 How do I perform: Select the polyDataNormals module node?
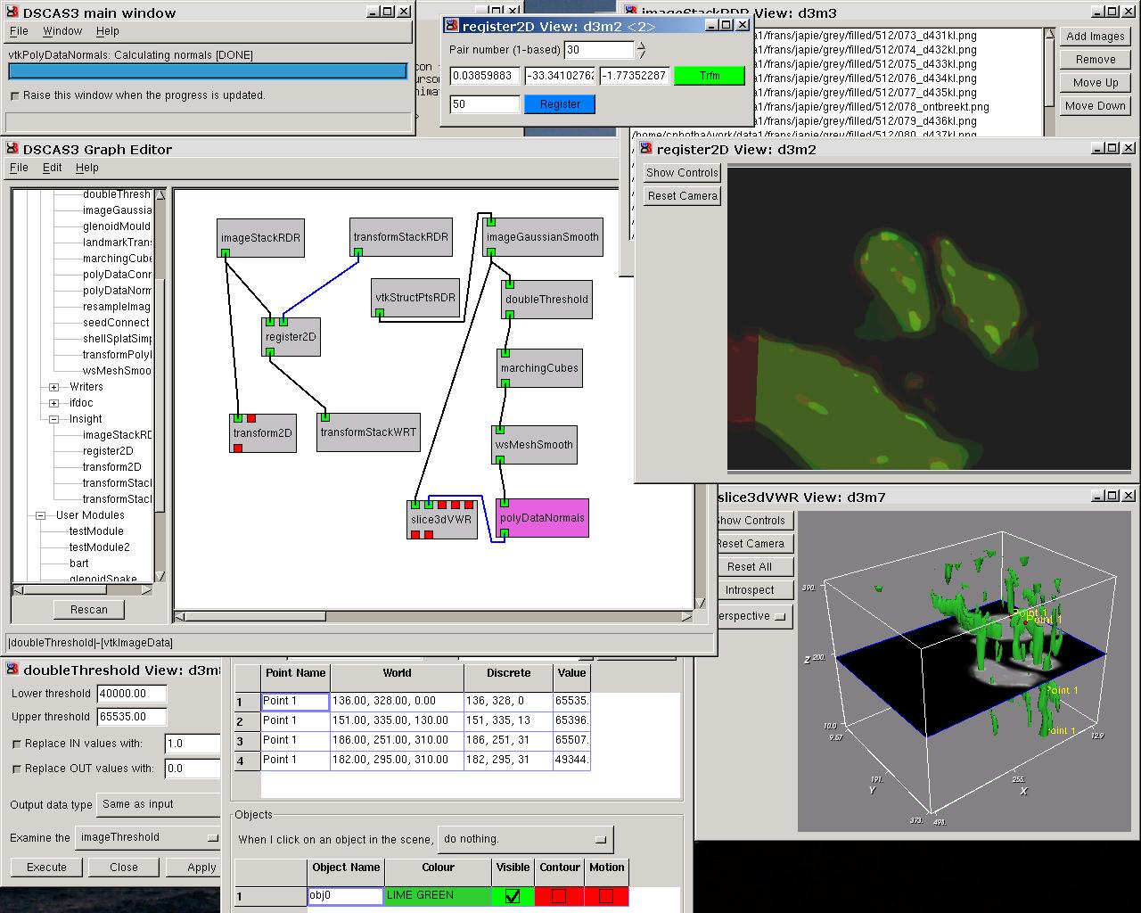point(542,517)
